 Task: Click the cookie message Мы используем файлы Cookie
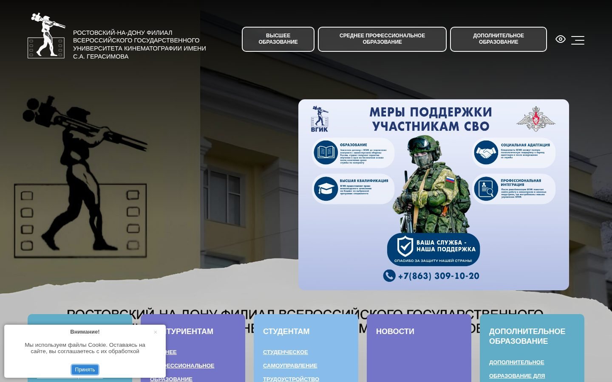coord(85,348)
